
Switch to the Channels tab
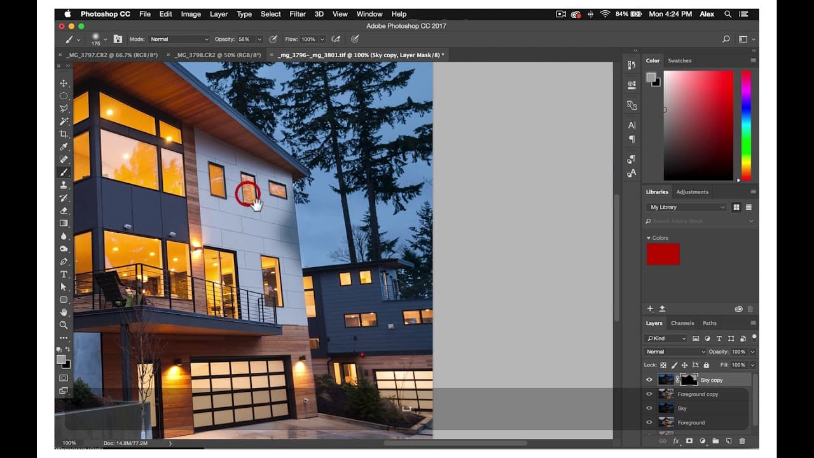tap(682, 323)
